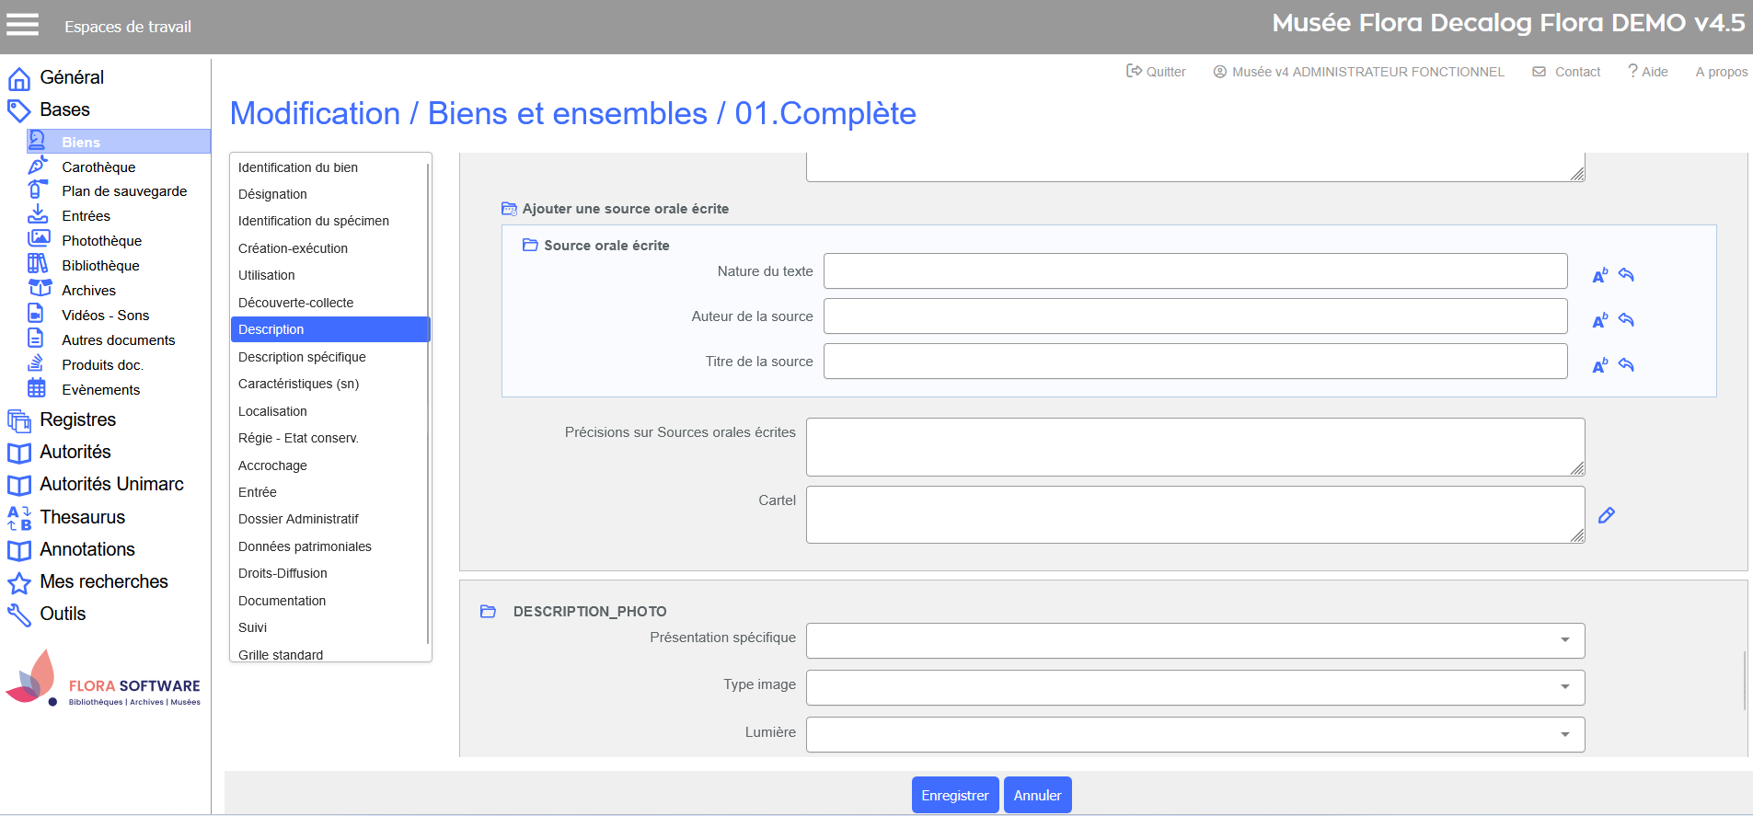Open the Lumière dropdown list

[x=1194, y=734]
